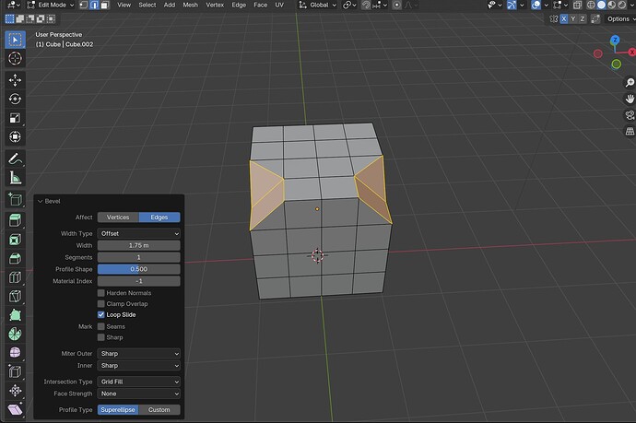The width and height of the screenshot is (636, 423).
Task: Pick the Annotate pencil tool
Action: coord(15,159)
